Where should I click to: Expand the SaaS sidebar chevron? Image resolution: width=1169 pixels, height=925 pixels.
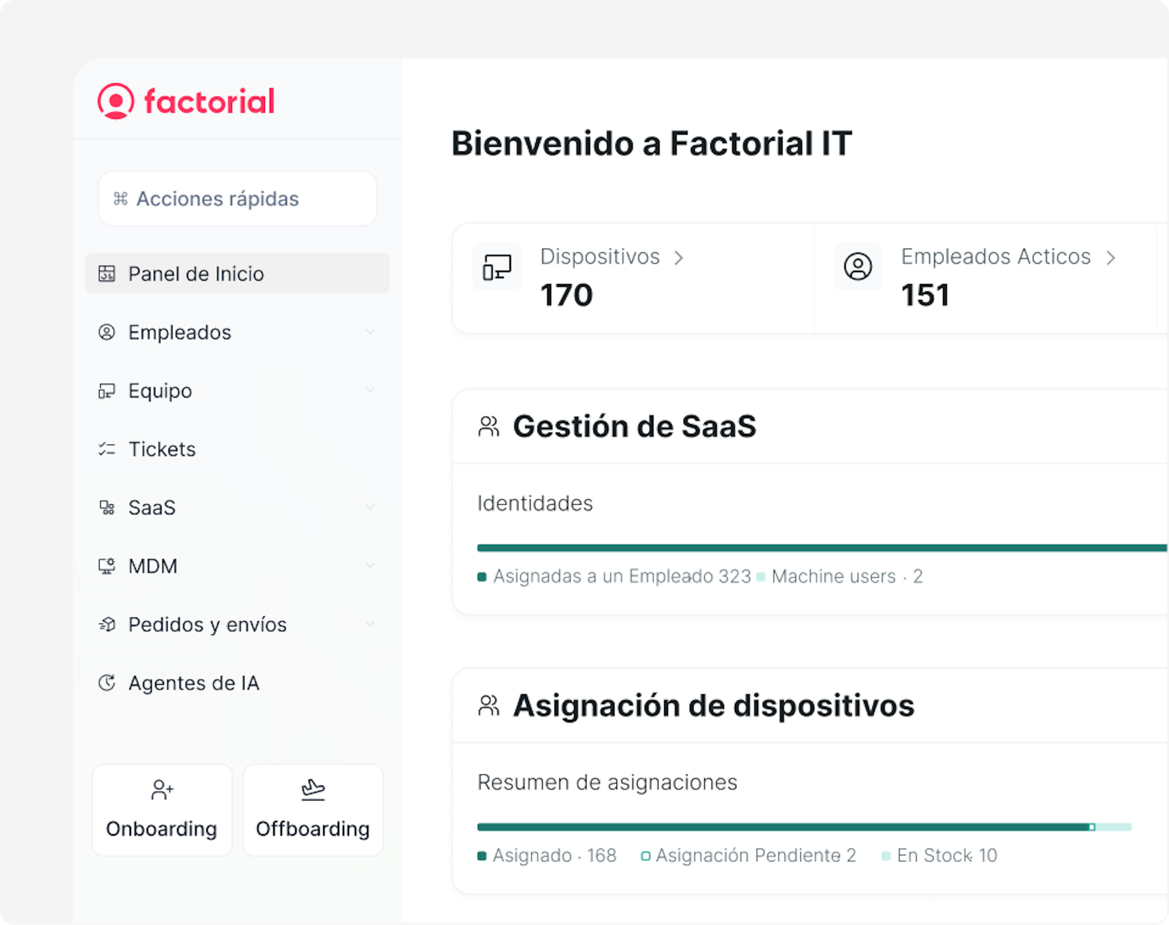[x=370, y=507]
